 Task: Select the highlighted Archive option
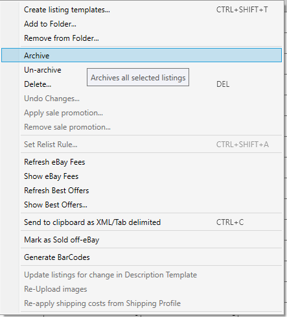(x=141, y=55)
